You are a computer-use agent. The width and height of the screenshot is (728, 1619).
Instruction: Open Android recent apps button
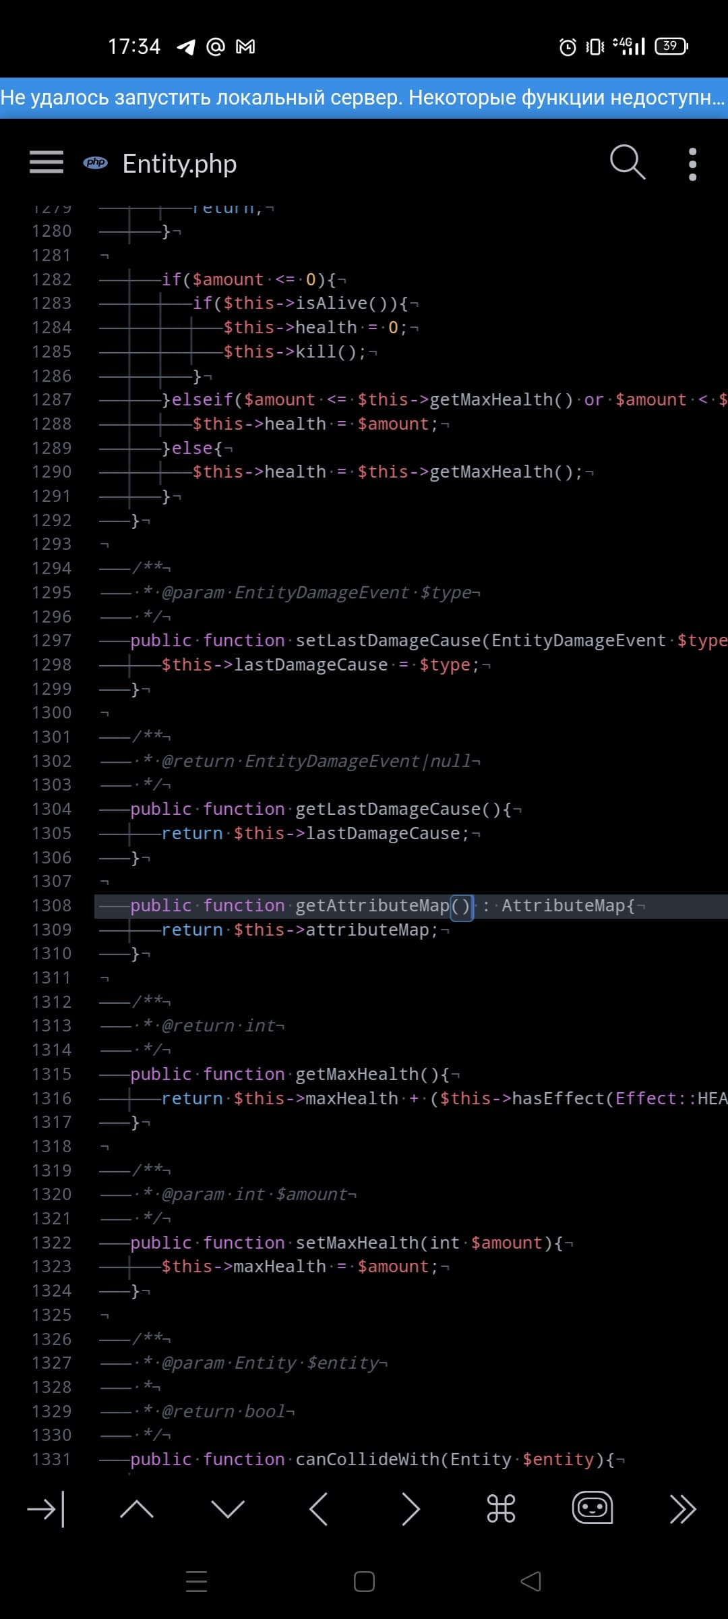(196, 1581)
